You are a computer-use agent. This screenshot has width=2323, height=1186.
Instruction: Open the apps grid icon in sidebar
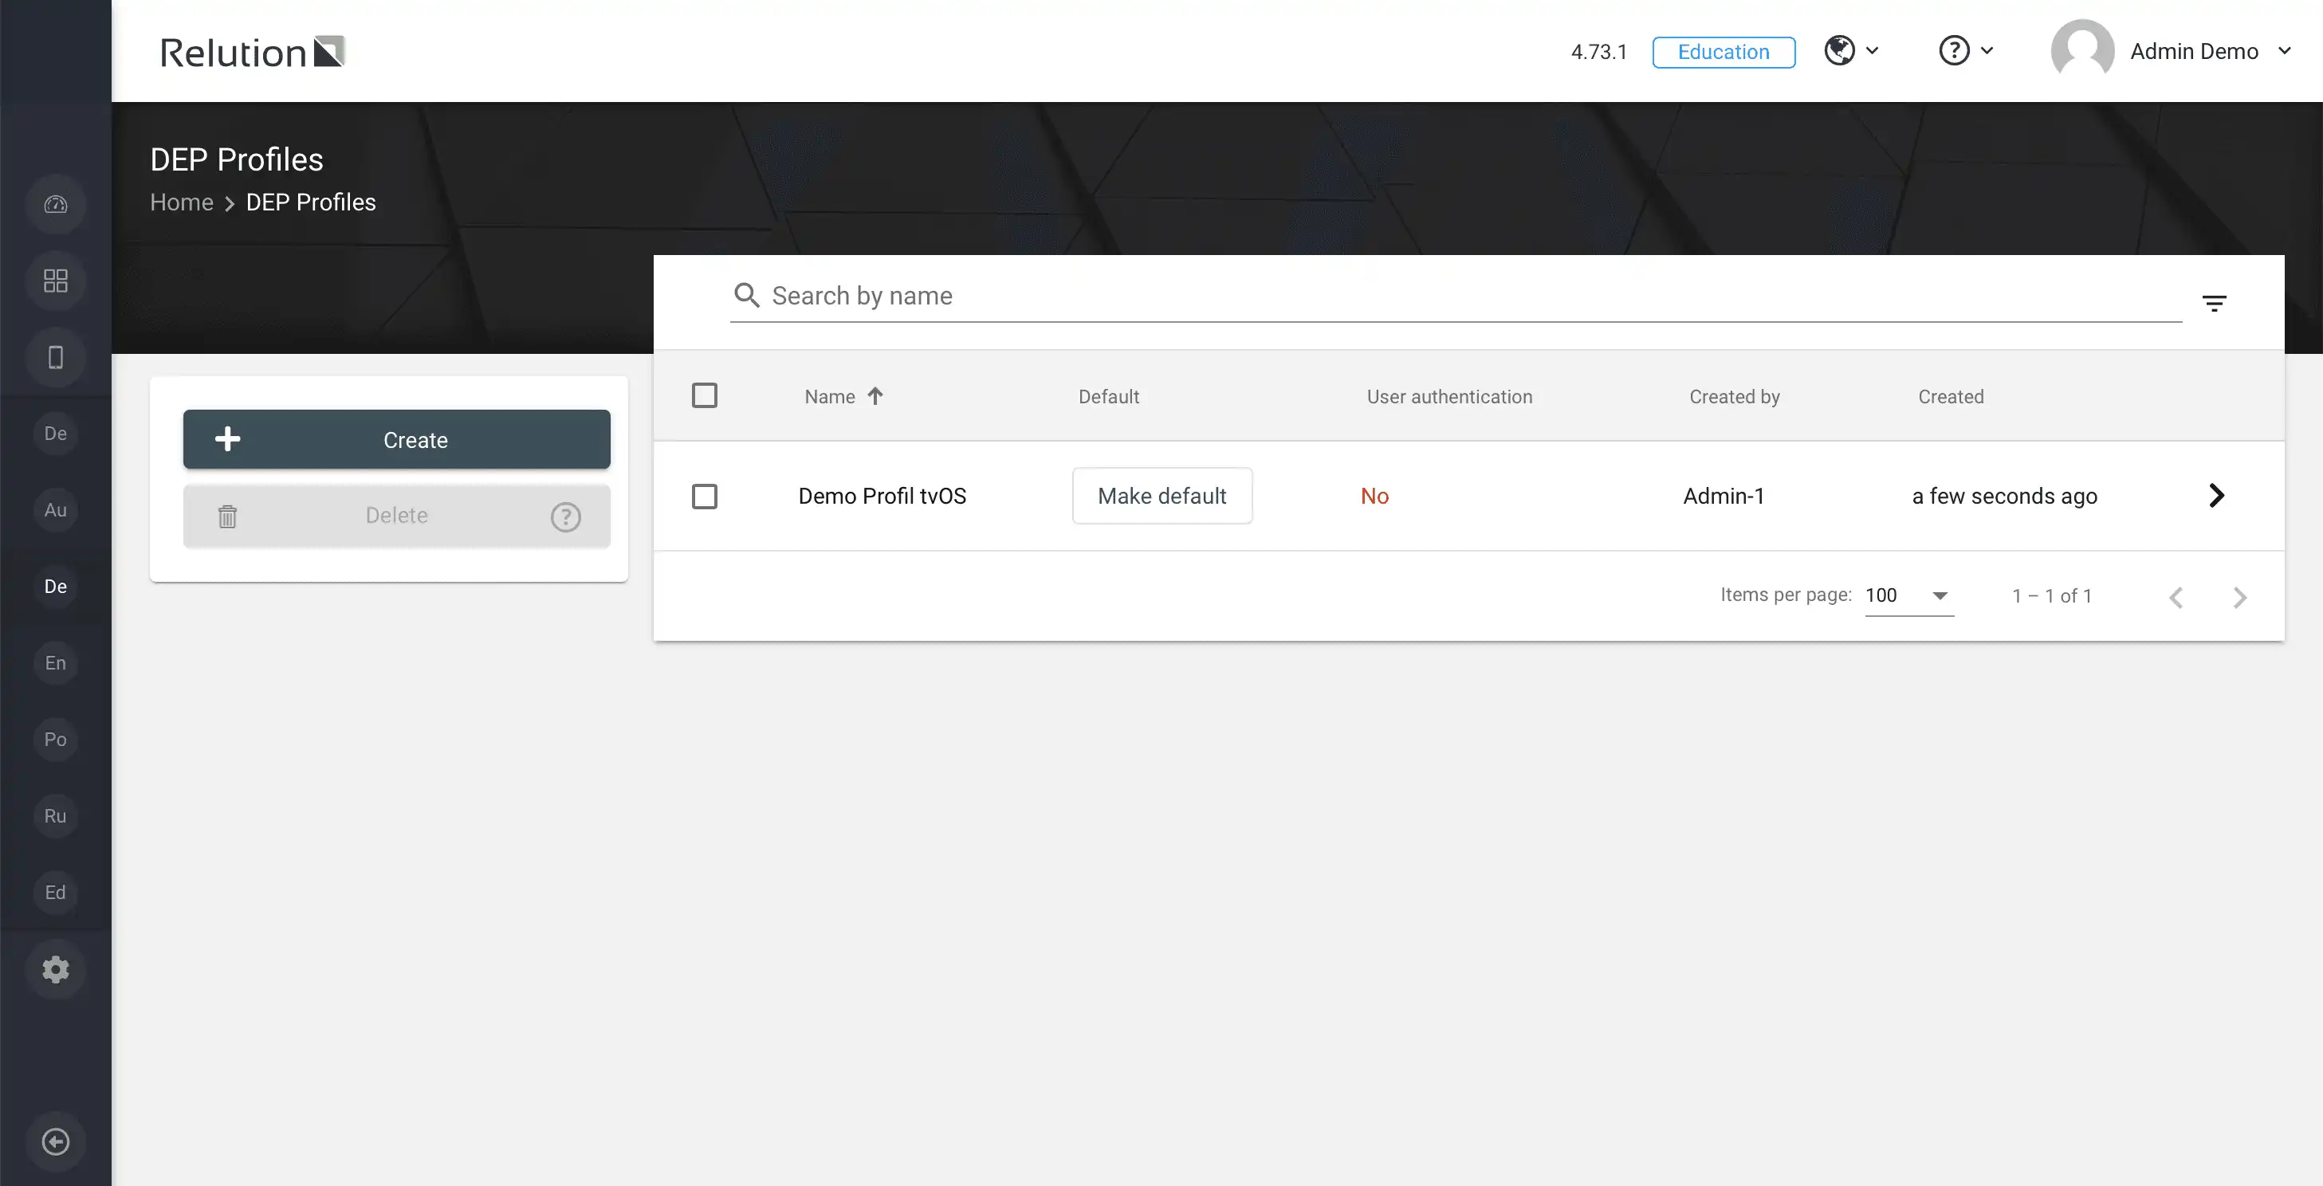[x=56, y=281]
